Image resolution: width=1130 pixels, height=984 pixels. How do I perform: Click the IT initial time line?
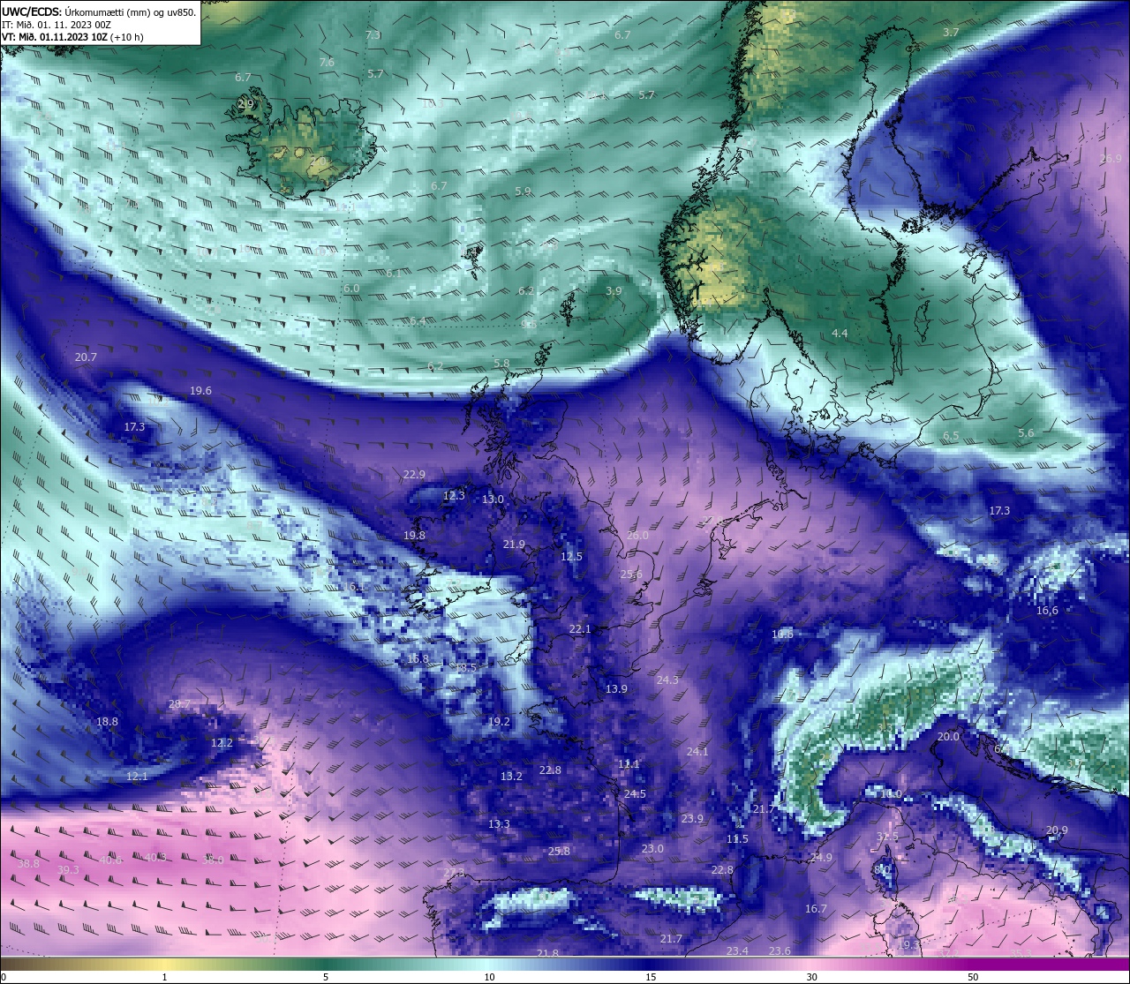coord(56,25)
